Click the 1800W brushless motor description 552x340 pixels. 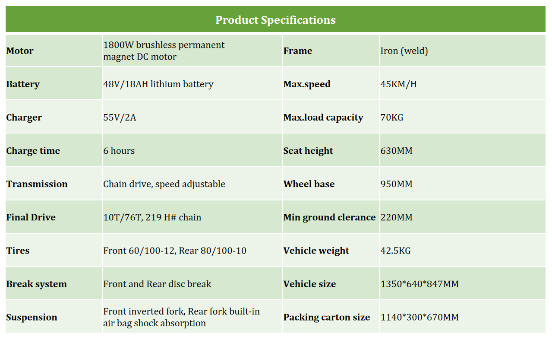pyautogui.click(x=164, y=51)
